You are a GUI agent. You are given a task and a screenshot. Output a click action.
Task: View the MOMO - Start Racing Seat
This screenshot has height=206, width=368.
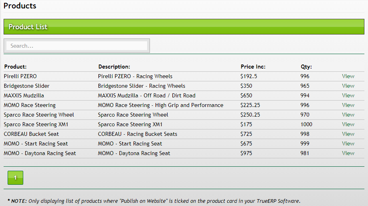348,143
